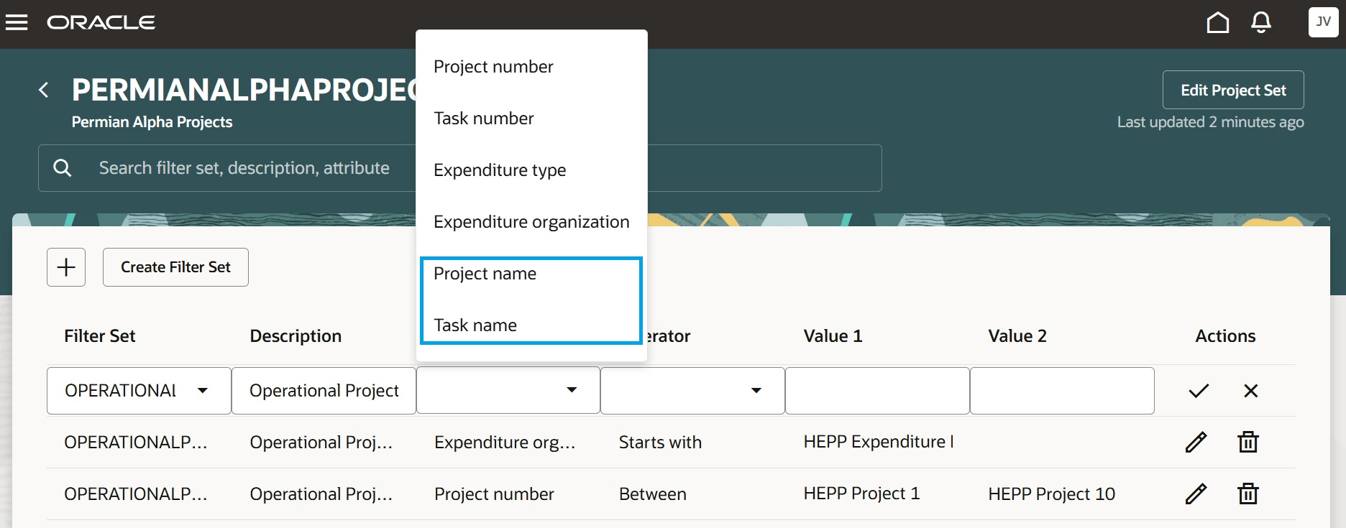Select Project name from the list
Image resolution: width=1346 pixels, height=528 pixels.
(x=485, y=274)
